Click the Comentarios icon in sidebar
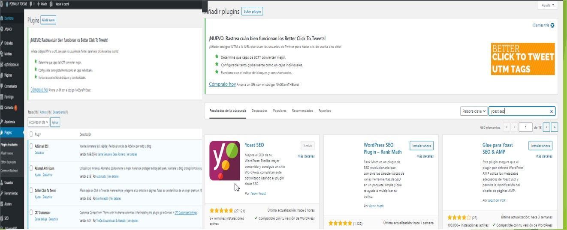Screen dimensions: 567x230 2,86
